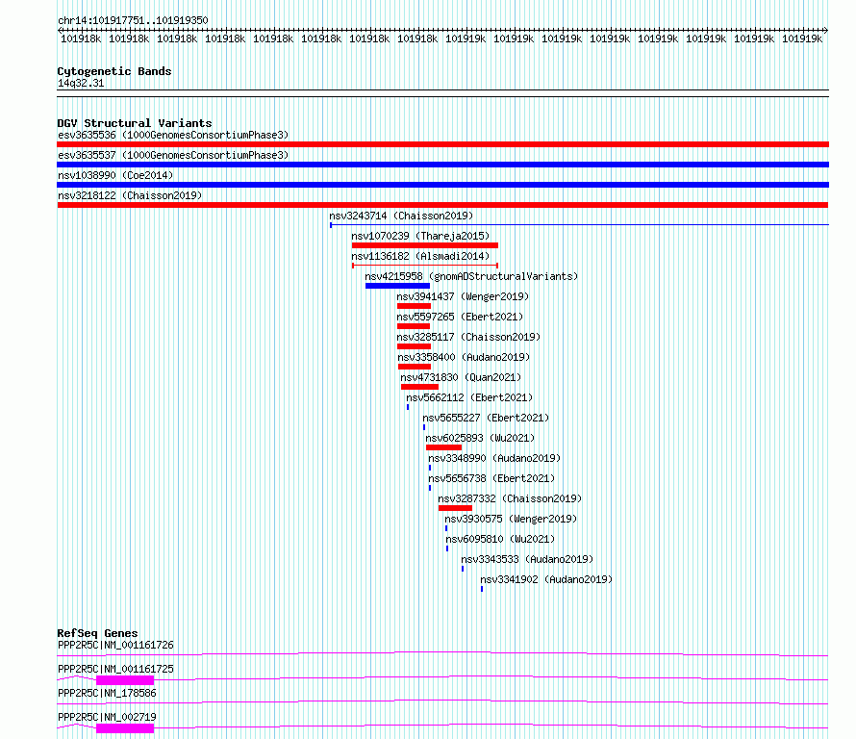
Task: Open PPP2R5C|NM_001161726 transcript
Action: point(115,645)
